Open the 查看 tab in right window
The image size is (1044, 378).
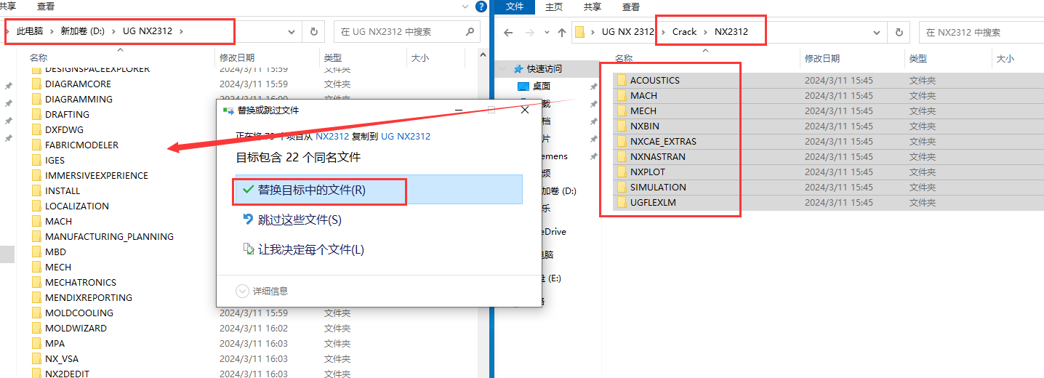(631, 7)
